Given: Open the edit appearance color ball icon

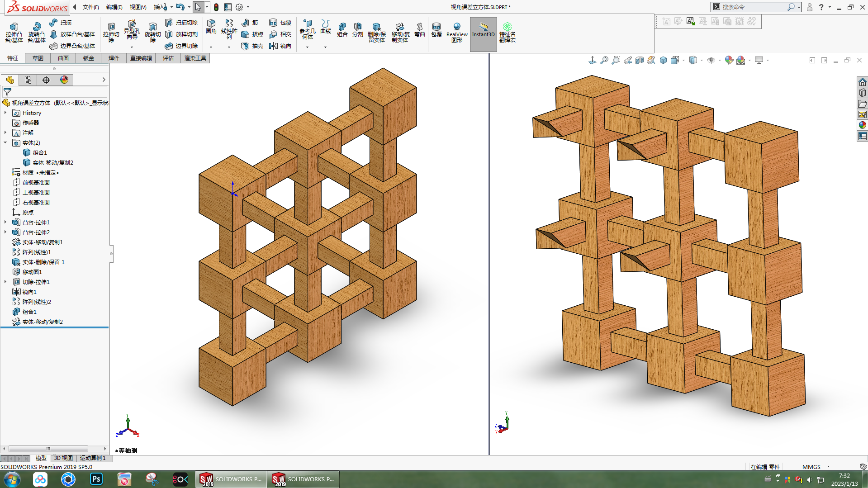Looking at the screenshot, I should tap(729, 60).
